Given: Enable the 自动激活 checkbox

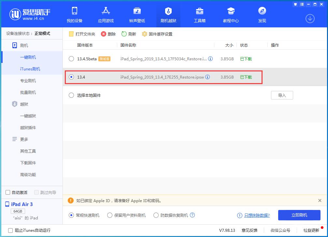Looking at the screenshot, I should click(7, 192).
